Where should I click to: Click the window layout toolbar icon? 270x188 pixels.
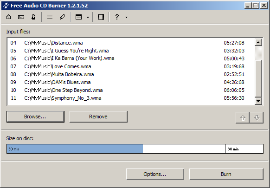pyautogui.click(x=79, y=17)
